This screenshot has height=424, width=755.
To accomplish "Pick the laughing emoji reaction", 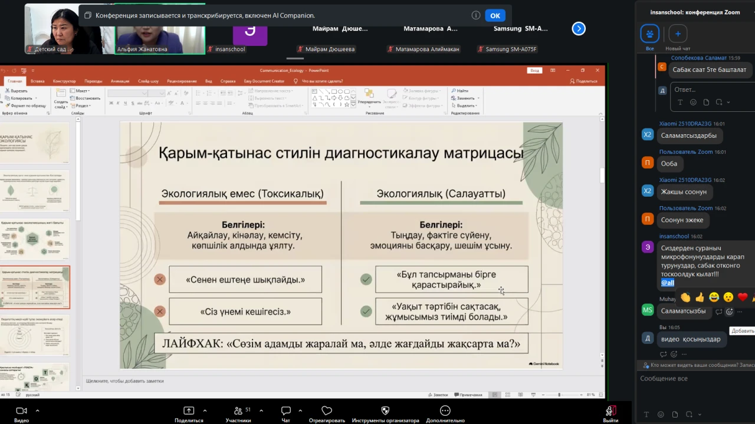I will tap(714, 297).
